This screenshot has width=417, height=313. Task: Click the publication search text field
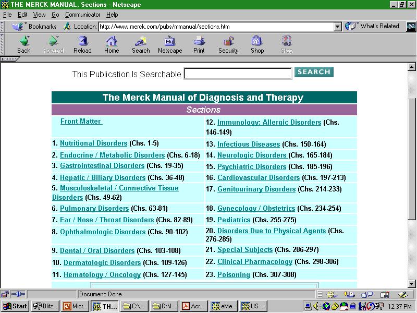[x=238, y=74]
